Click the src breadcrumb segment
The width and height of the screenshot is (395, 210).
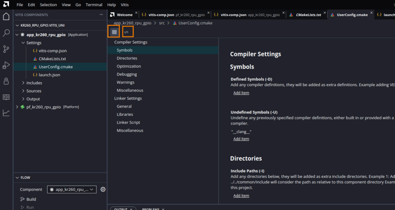pyautogui.click(x=162, y=23)
